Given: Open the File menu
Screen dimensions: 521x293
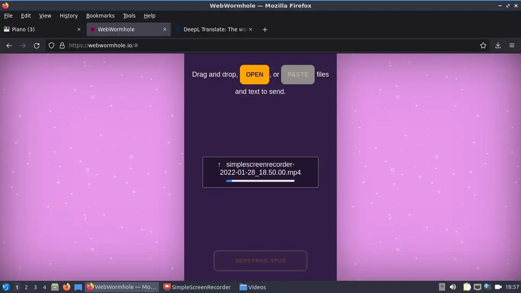Looking at the screenshot, I should (x=8, y=16).
